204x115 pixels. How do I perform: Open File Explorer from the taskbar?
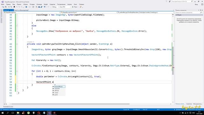click(x=18, y=113)
